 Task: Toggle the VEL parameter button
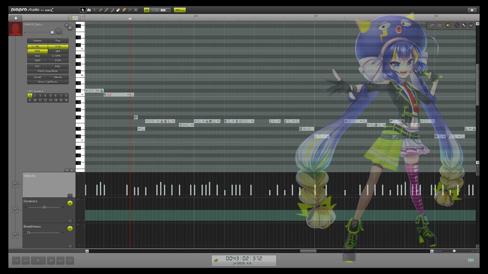click(37, 47)
